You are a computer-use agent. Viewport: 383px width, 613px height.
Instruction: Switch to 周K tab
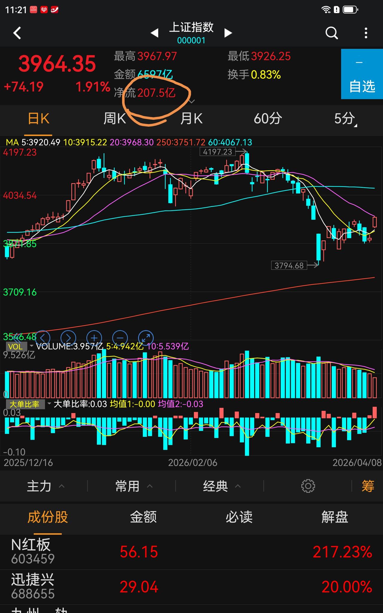[x=115, y=119]
